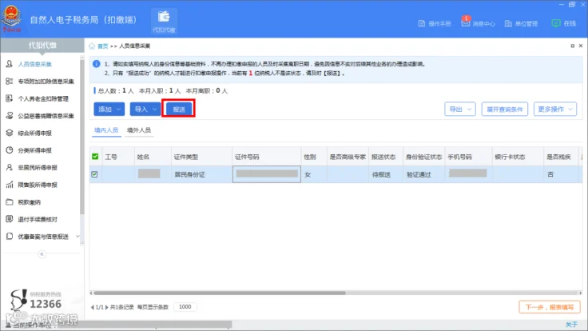Click the 退付手续费核对 sidebar icon

(x=10, y=219)
